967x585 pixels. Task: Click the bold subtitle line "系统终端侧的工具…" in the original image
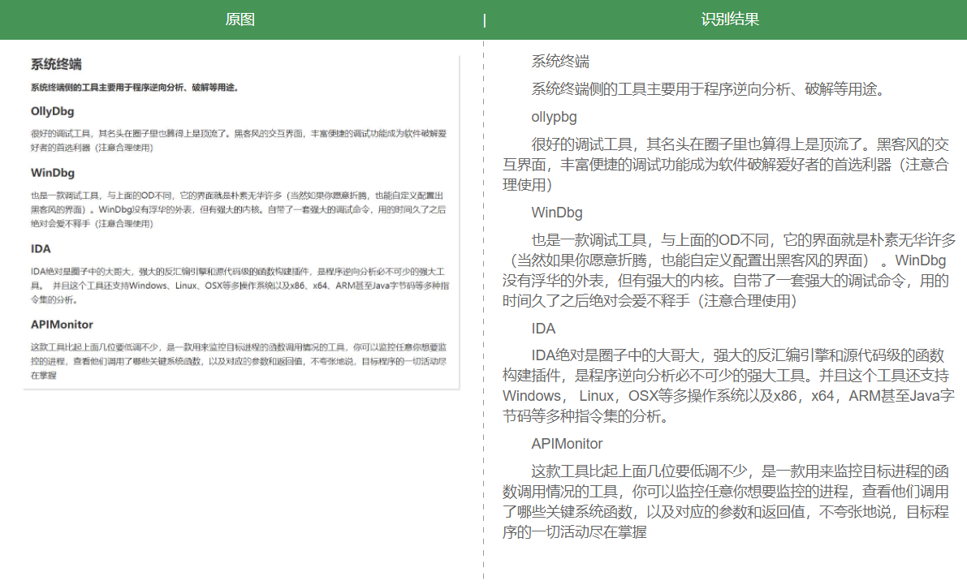click(135, 88)
